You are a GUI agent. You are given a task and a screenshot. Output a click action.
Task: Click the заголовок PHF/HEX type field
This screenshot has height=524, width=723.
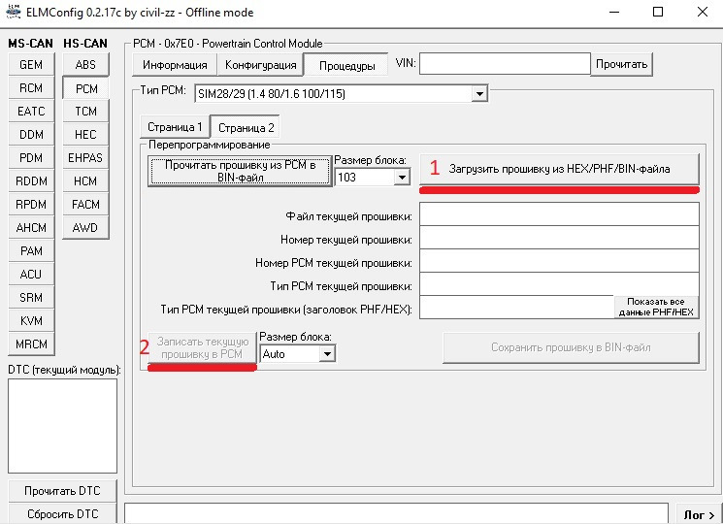516,308
